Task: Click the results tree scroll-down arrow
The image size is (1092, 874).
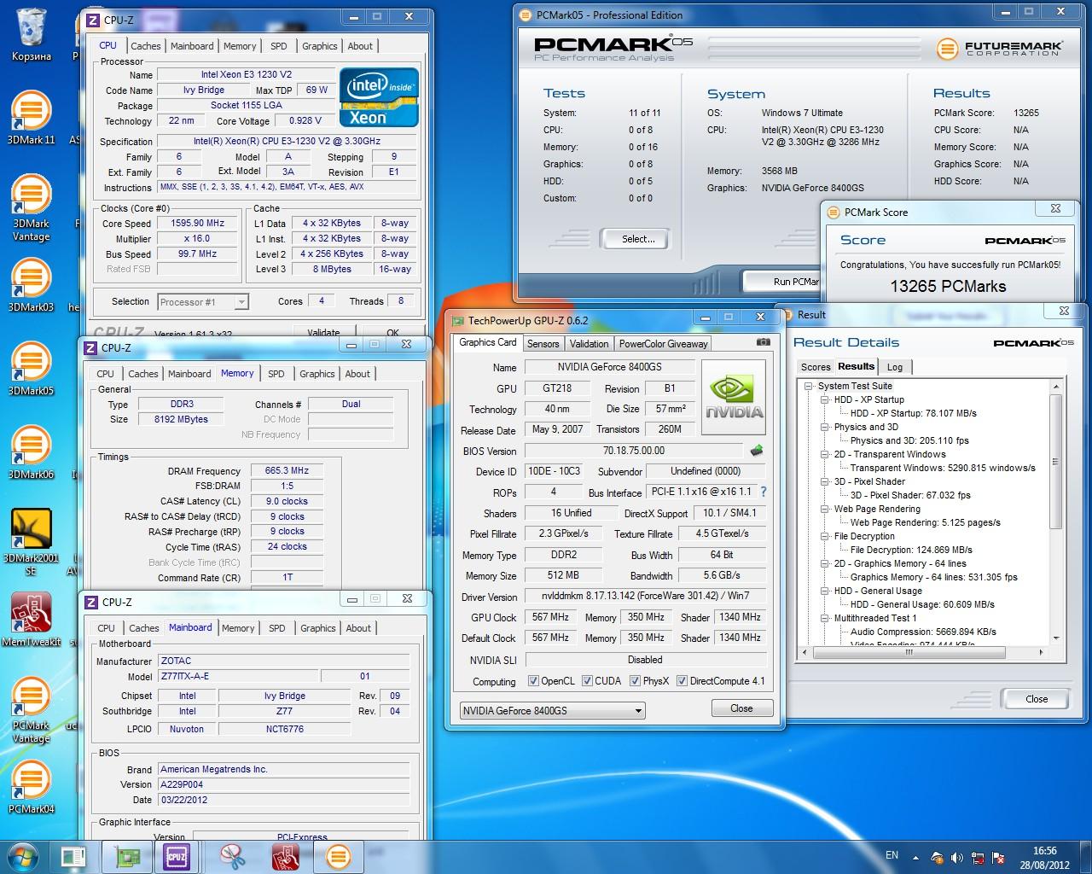Action: coord(1055,638)
